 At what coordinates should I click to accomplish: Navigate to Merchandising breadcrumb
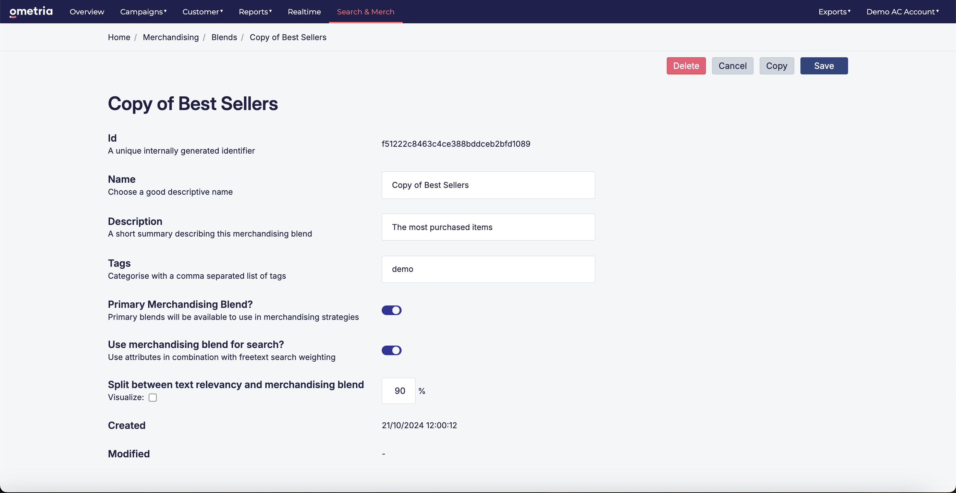pyautogui.click(x=171, y=37)
